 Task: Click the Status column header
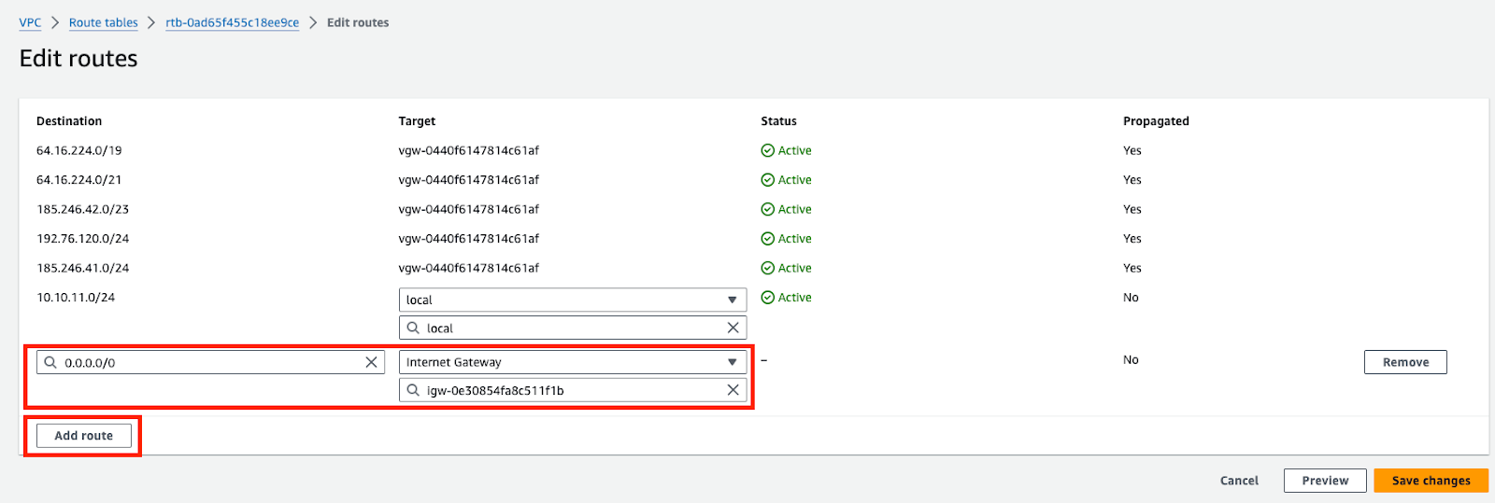coord(778,121)
